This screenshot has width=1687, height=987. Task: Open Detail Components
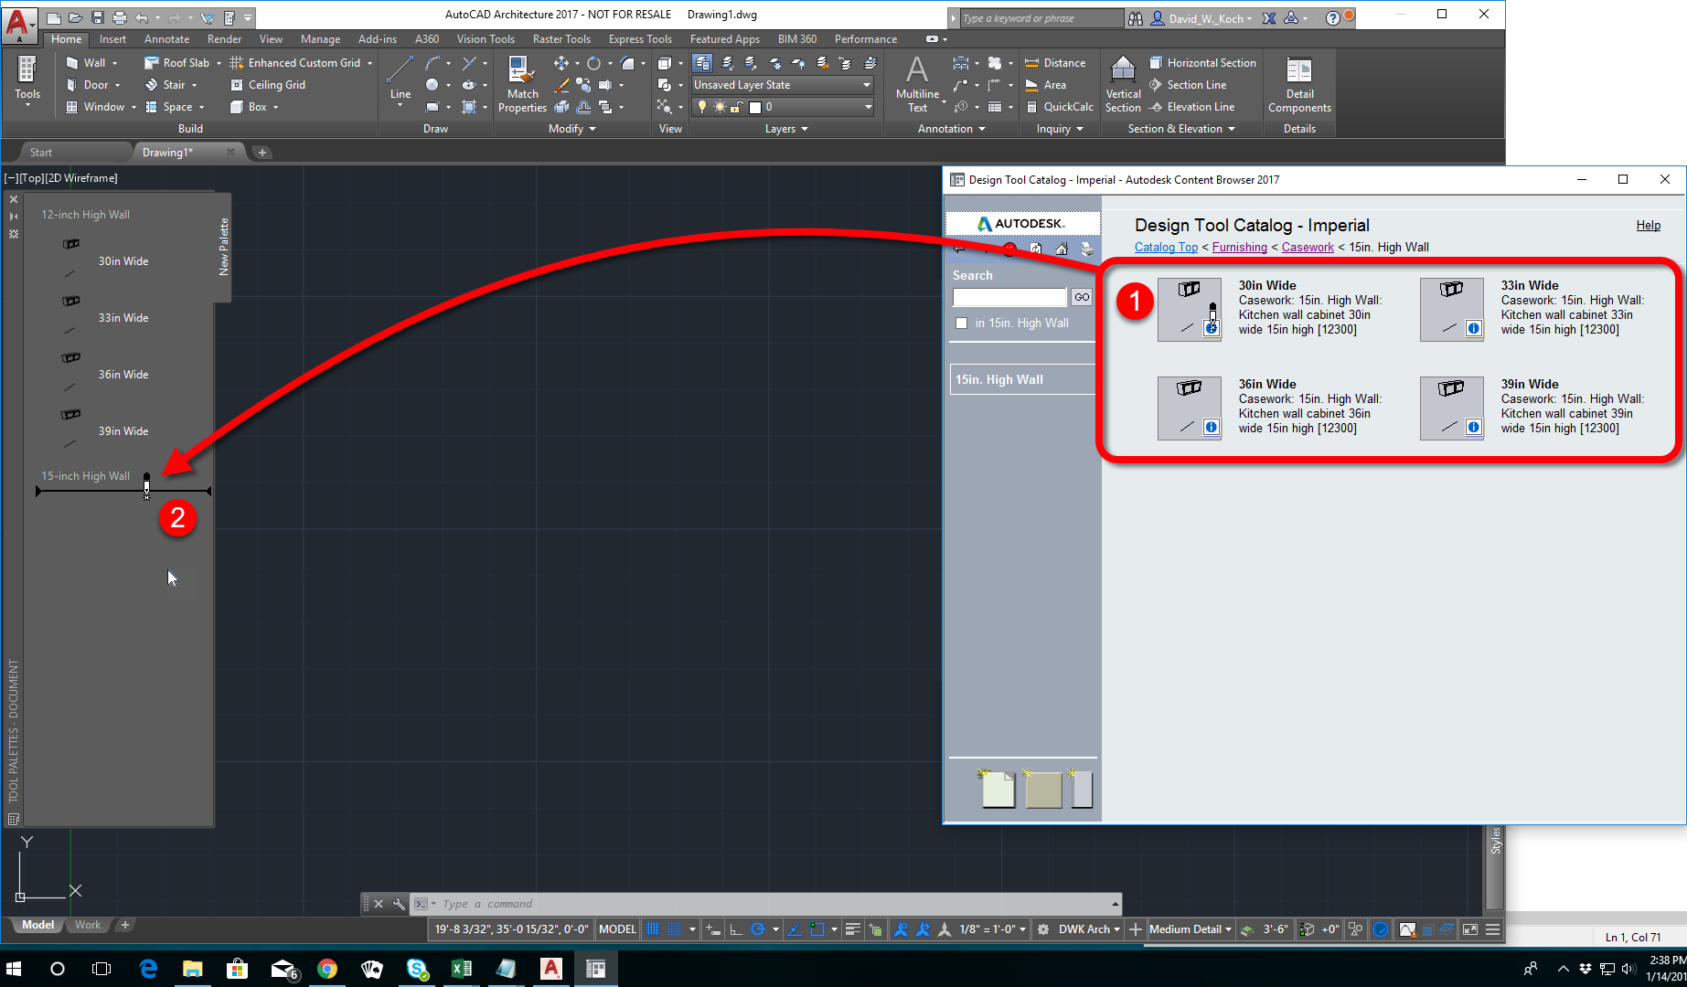pos(1299,83)
